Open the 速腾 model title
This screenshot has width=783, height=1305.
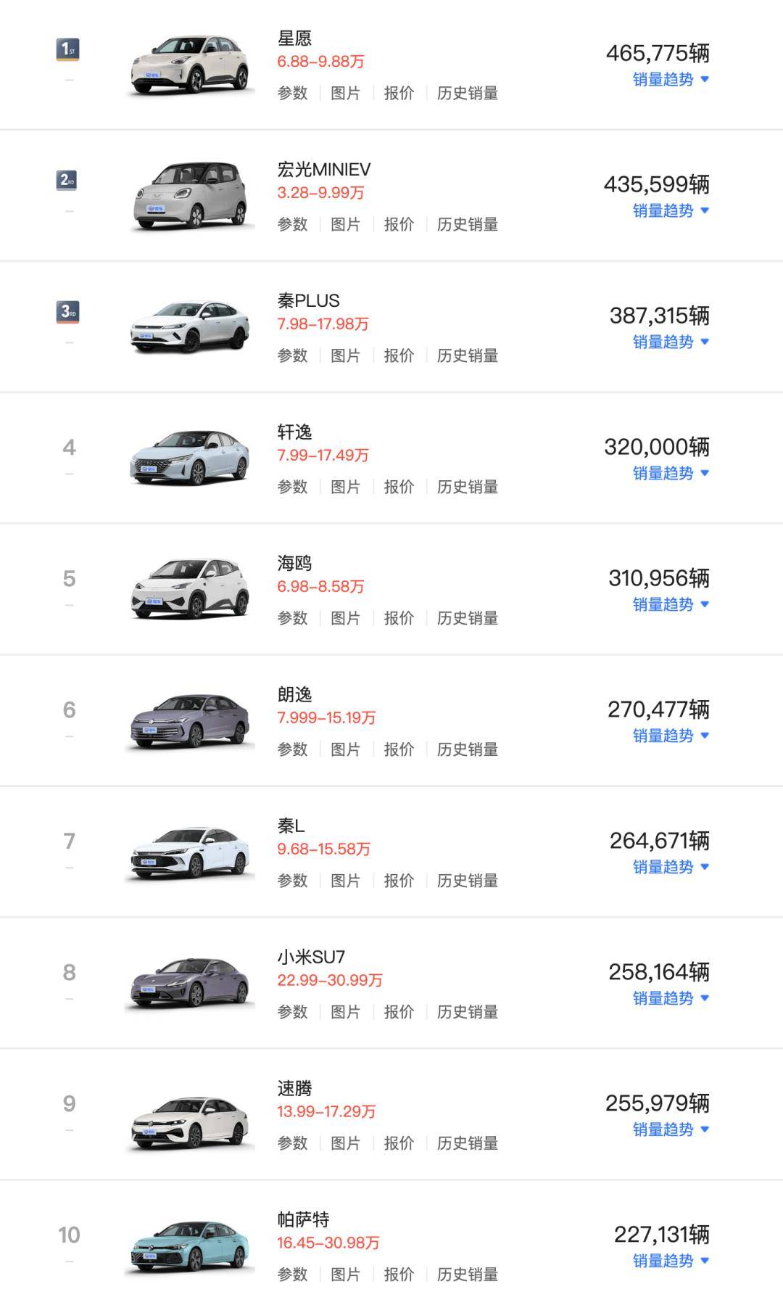point(294,1089)
